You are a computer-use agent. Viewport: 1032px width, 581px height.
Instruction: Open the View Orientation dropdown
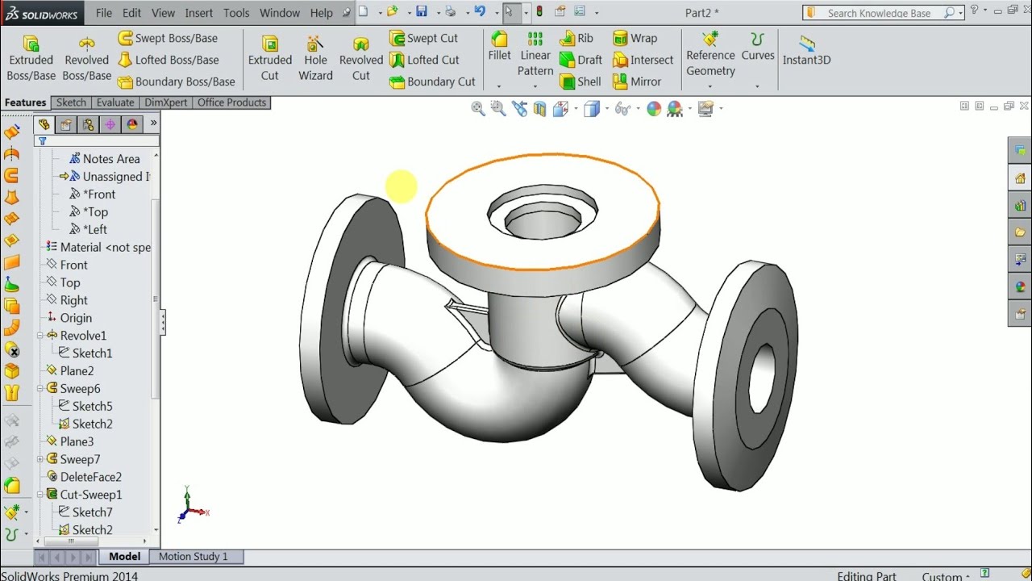tap(576, 108)
